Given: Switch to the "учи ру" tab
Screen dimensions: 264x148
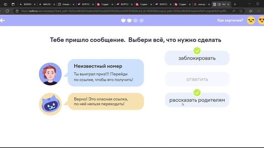Looking at the screenshot, I should 202,5.
